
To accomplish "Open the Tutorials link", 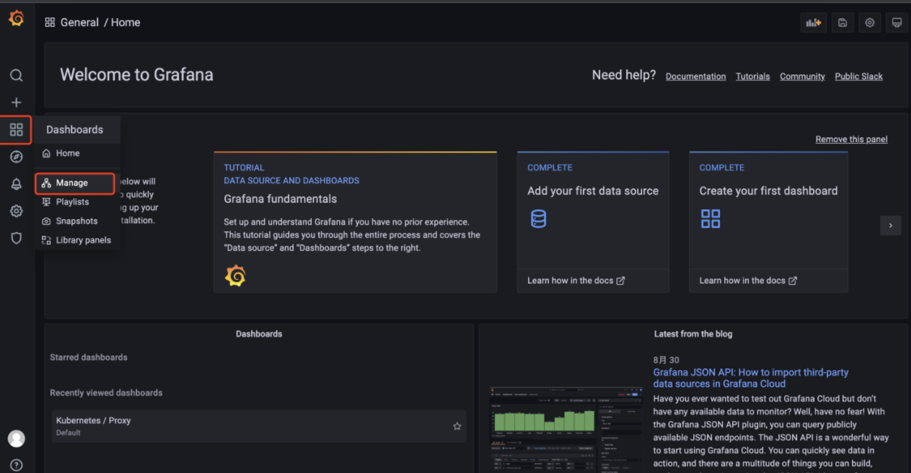I will click(752, 76).
